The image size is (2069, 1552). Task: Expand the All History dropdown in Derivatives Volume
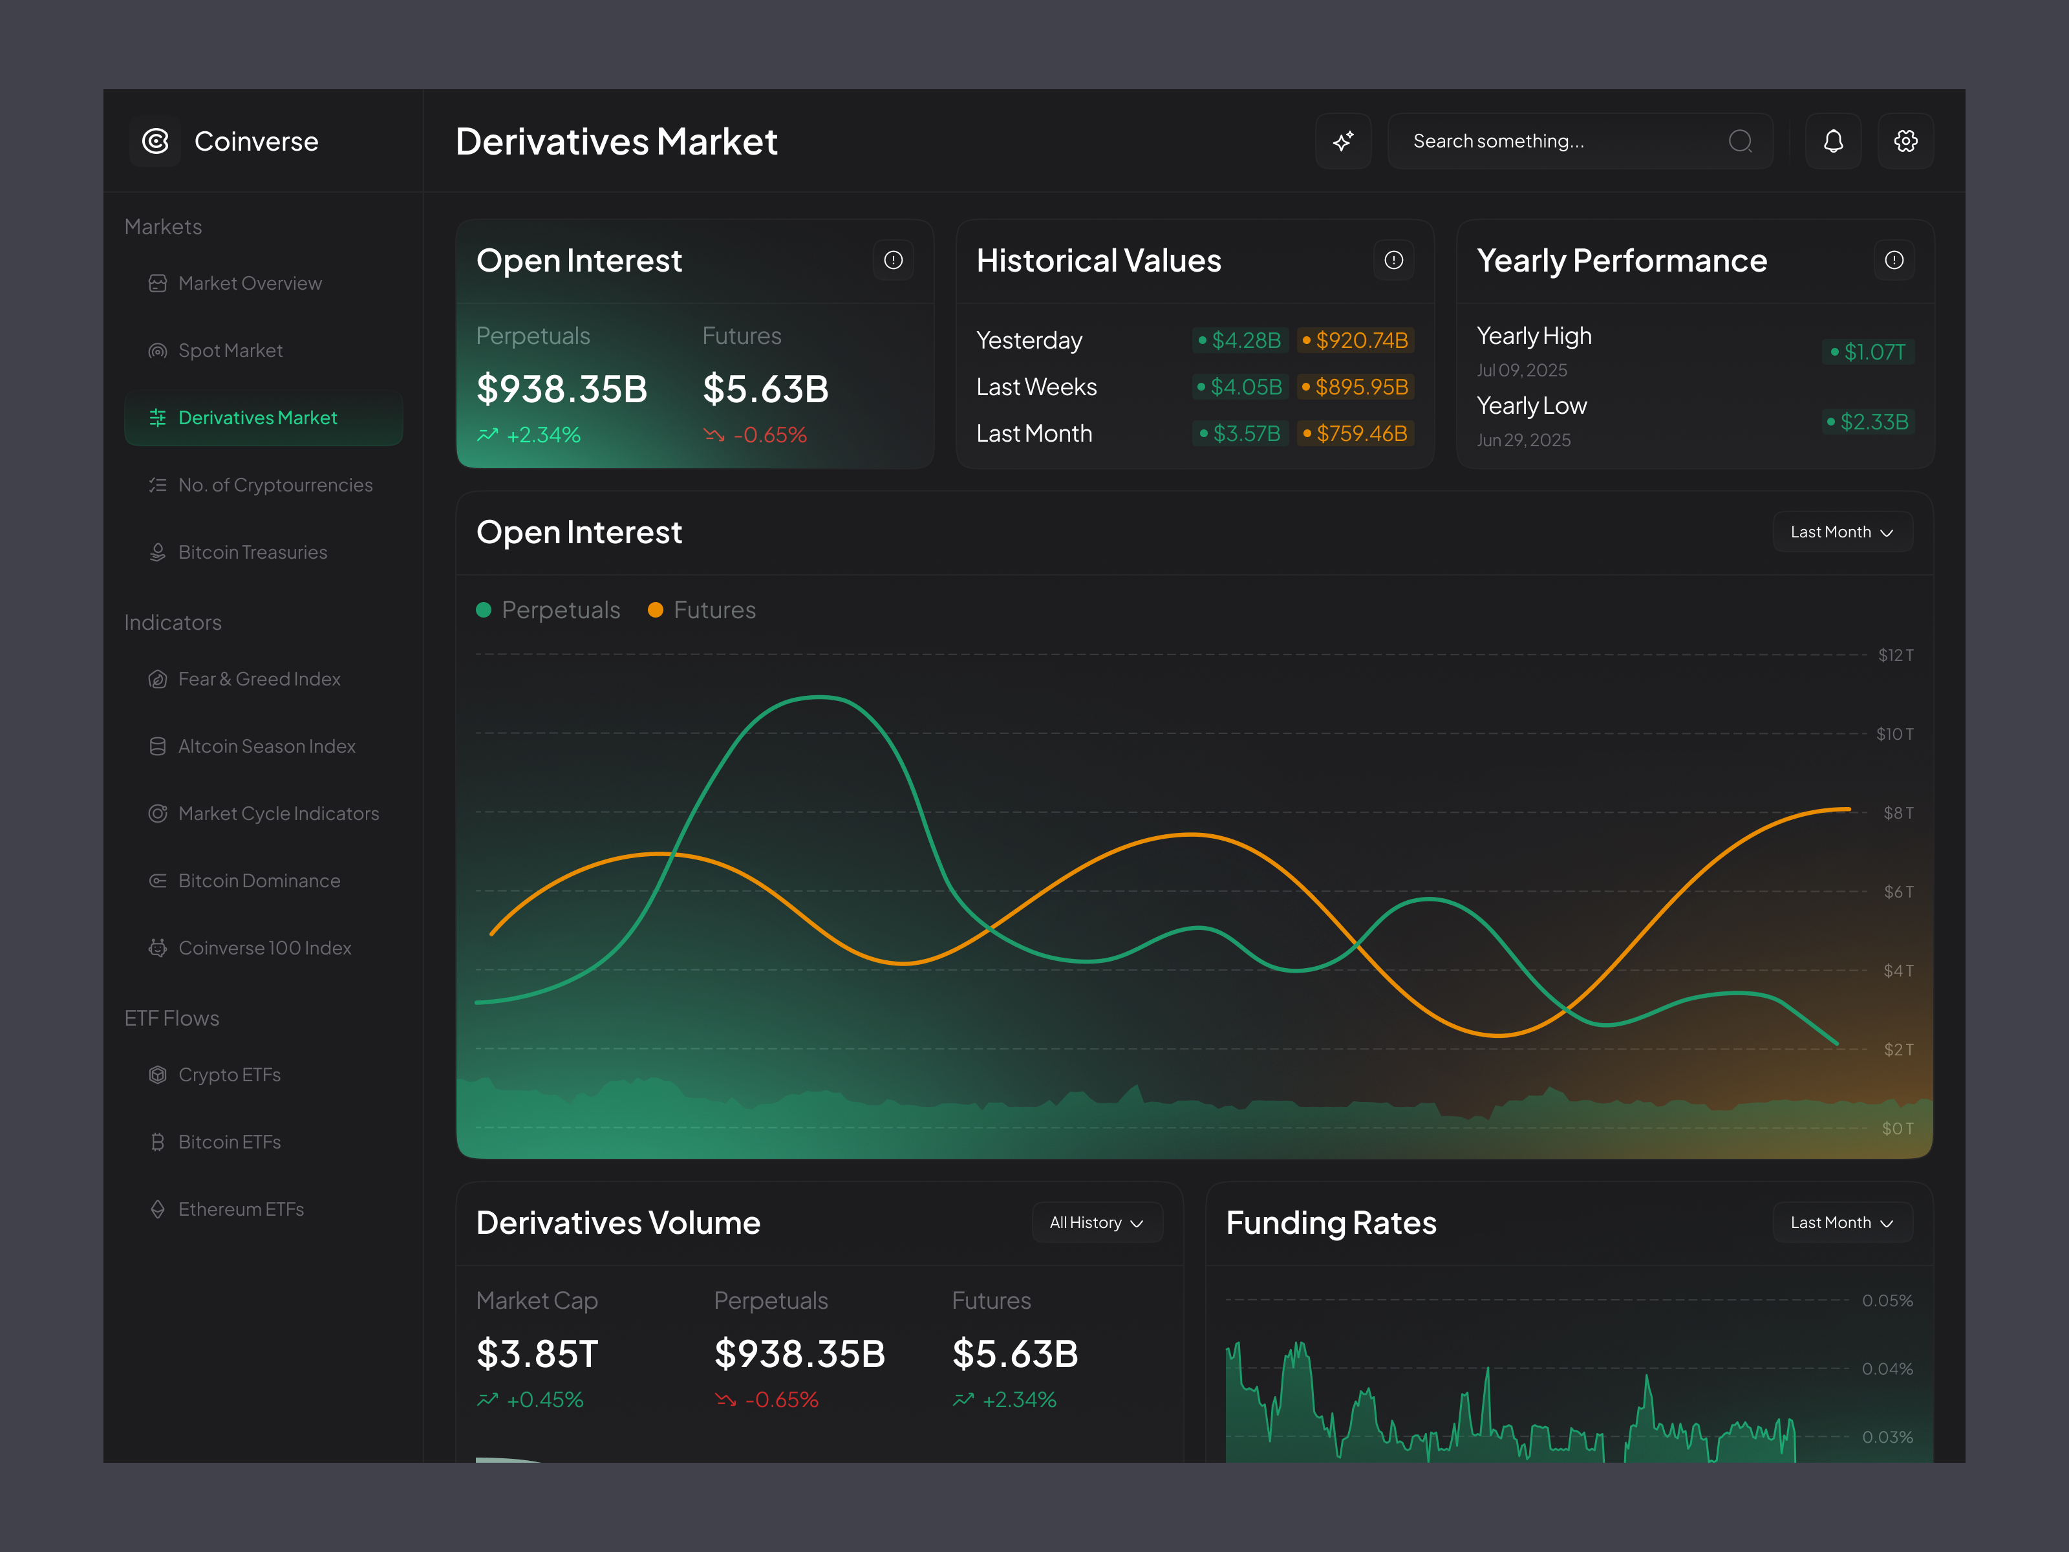coord(1096,1222)
